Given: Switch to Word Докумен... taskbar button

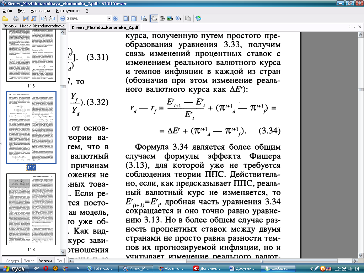Looking at the screenshot, I should (x=243, y=269).
